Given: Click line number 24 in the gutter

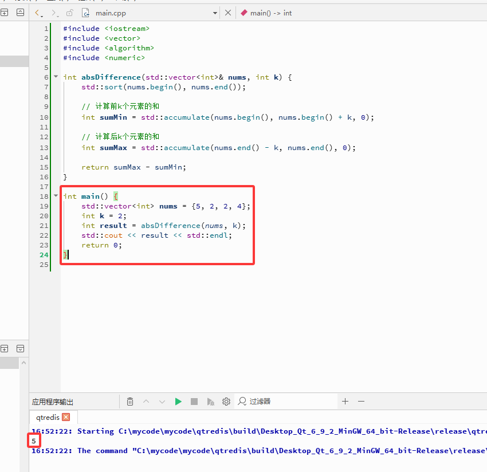Looking at the screenshot, I should pyautogui.click(x=44, y=255).
